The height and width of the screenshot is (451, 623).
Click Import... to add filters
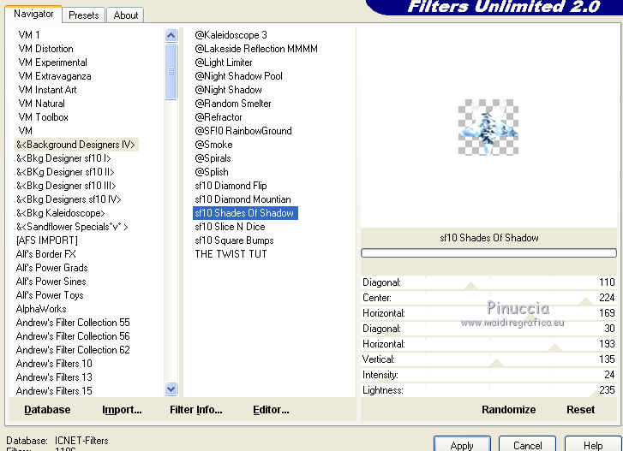tap(122, 410)
